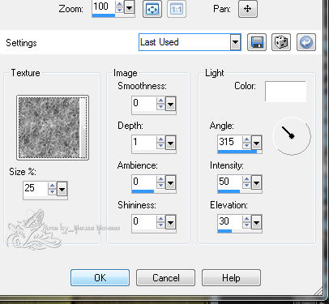The height and width of the screenshot is (304, 329).
Task: Click the randomize parameters dice icon
Action: pyautogui.click(x=281, y=42)
